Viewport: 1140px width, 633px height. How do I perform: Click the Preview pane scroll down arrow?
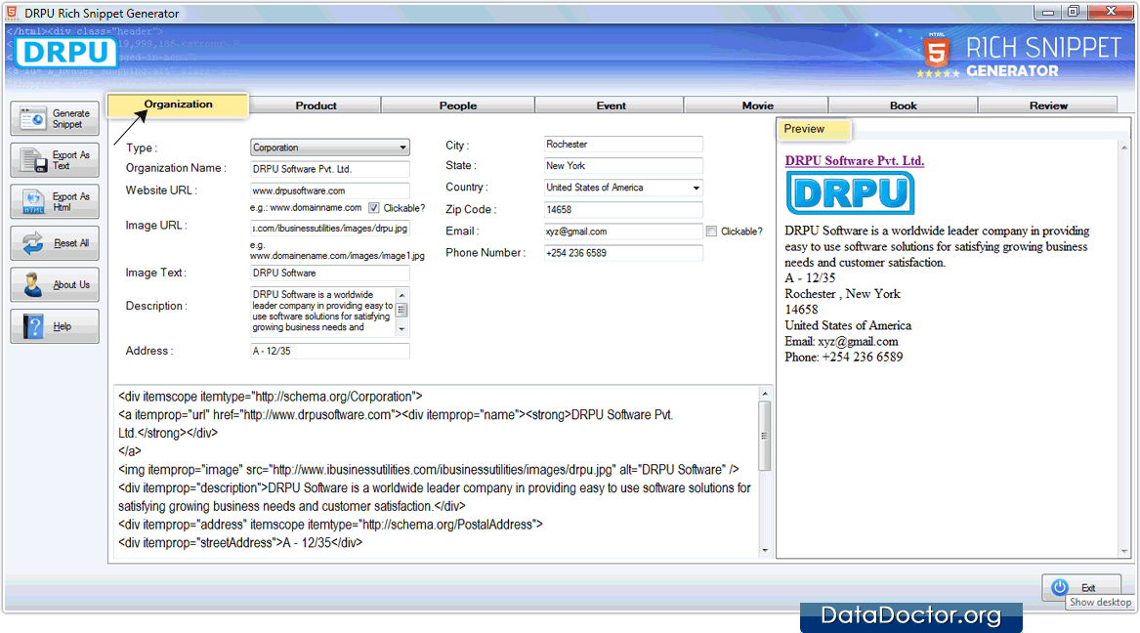point(1124,551)
